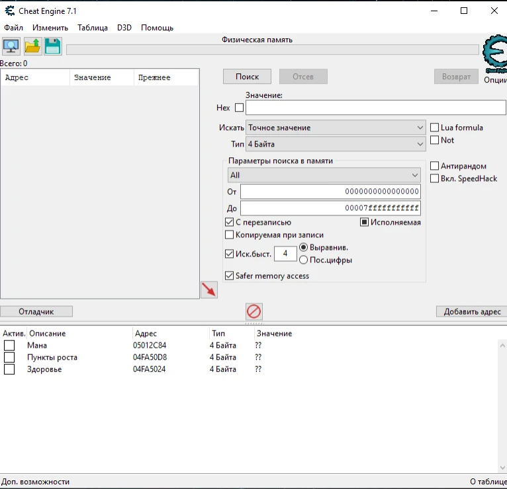Enable the Lua formula checkbox
This screenshot has height=489, width=507.
435,128
